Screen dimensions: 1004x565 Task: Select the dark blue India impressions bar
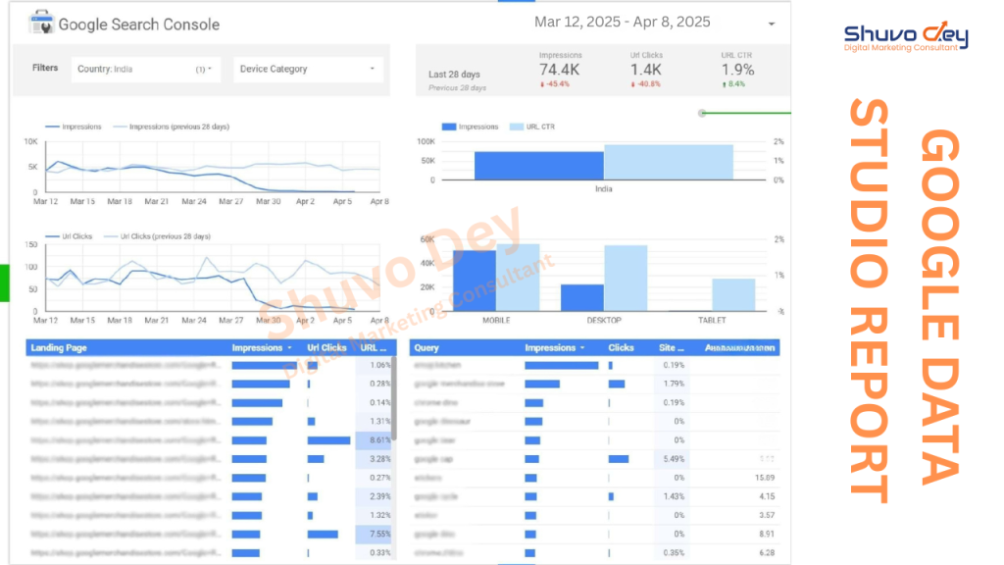pos(538,166)
